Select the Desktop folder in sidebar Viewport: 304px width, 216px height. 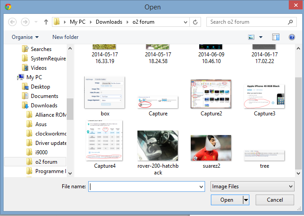(40, 87)
